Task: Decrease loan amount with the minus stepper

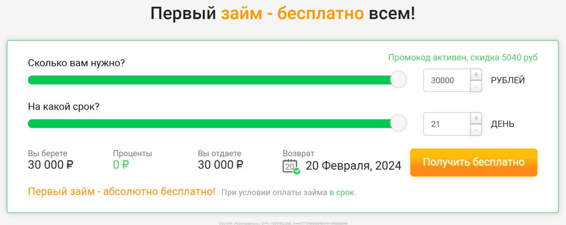Action: point(476,86)
